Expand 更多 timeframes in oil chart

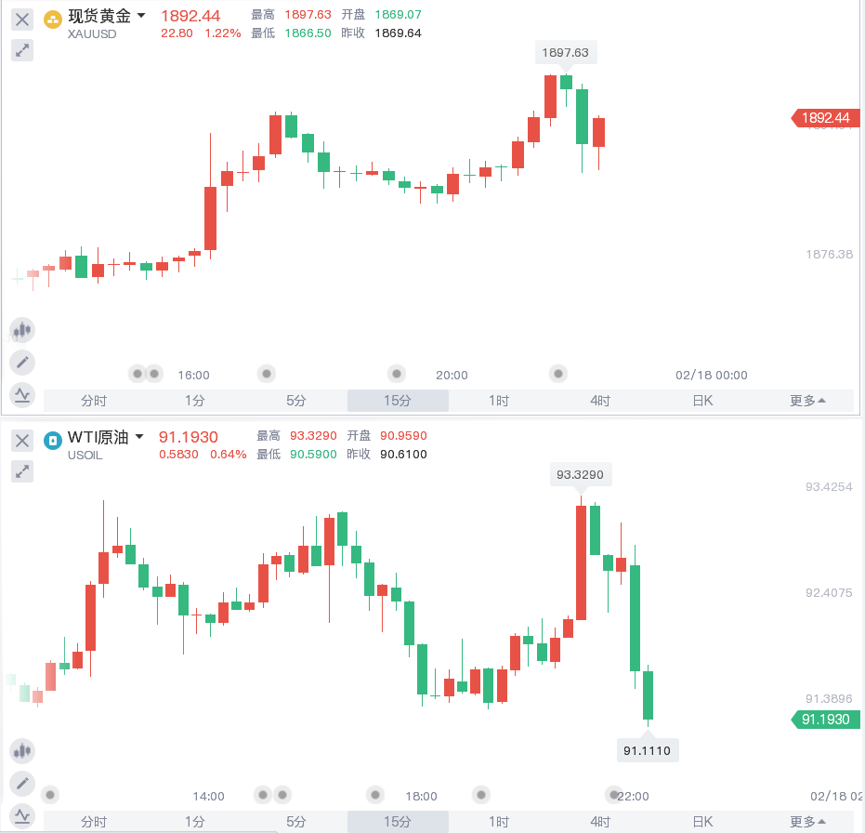(x=807, y=822)
